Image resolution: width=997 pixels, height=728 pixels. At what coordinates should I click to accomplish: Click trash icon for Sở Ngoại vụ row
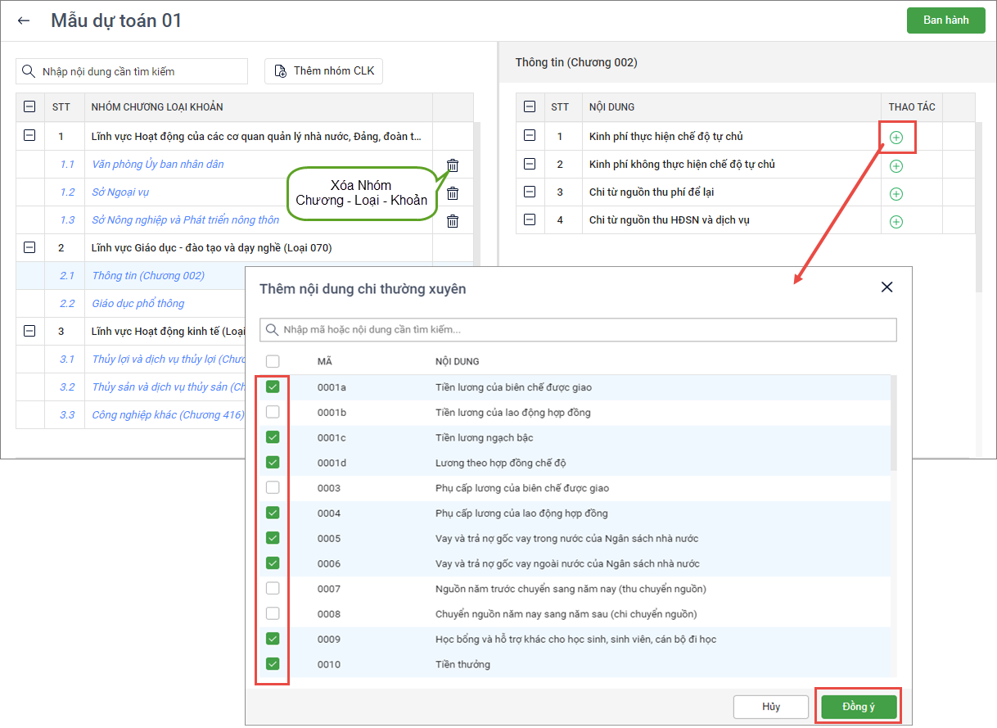click(453, 193)
